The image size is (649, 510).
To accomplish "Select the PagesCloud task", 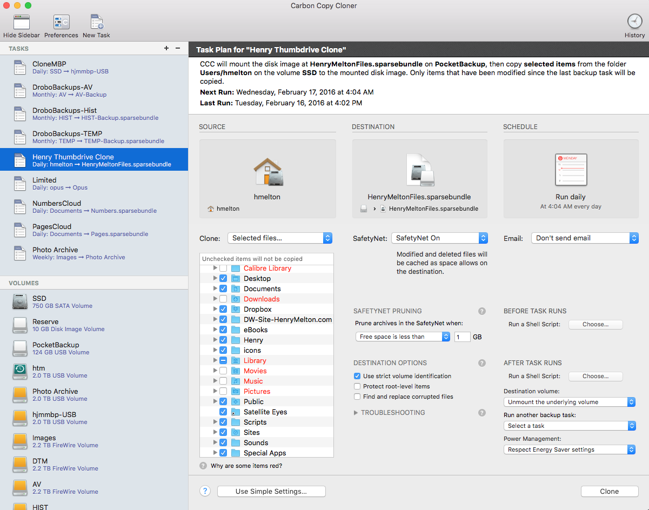I will 94,230.
